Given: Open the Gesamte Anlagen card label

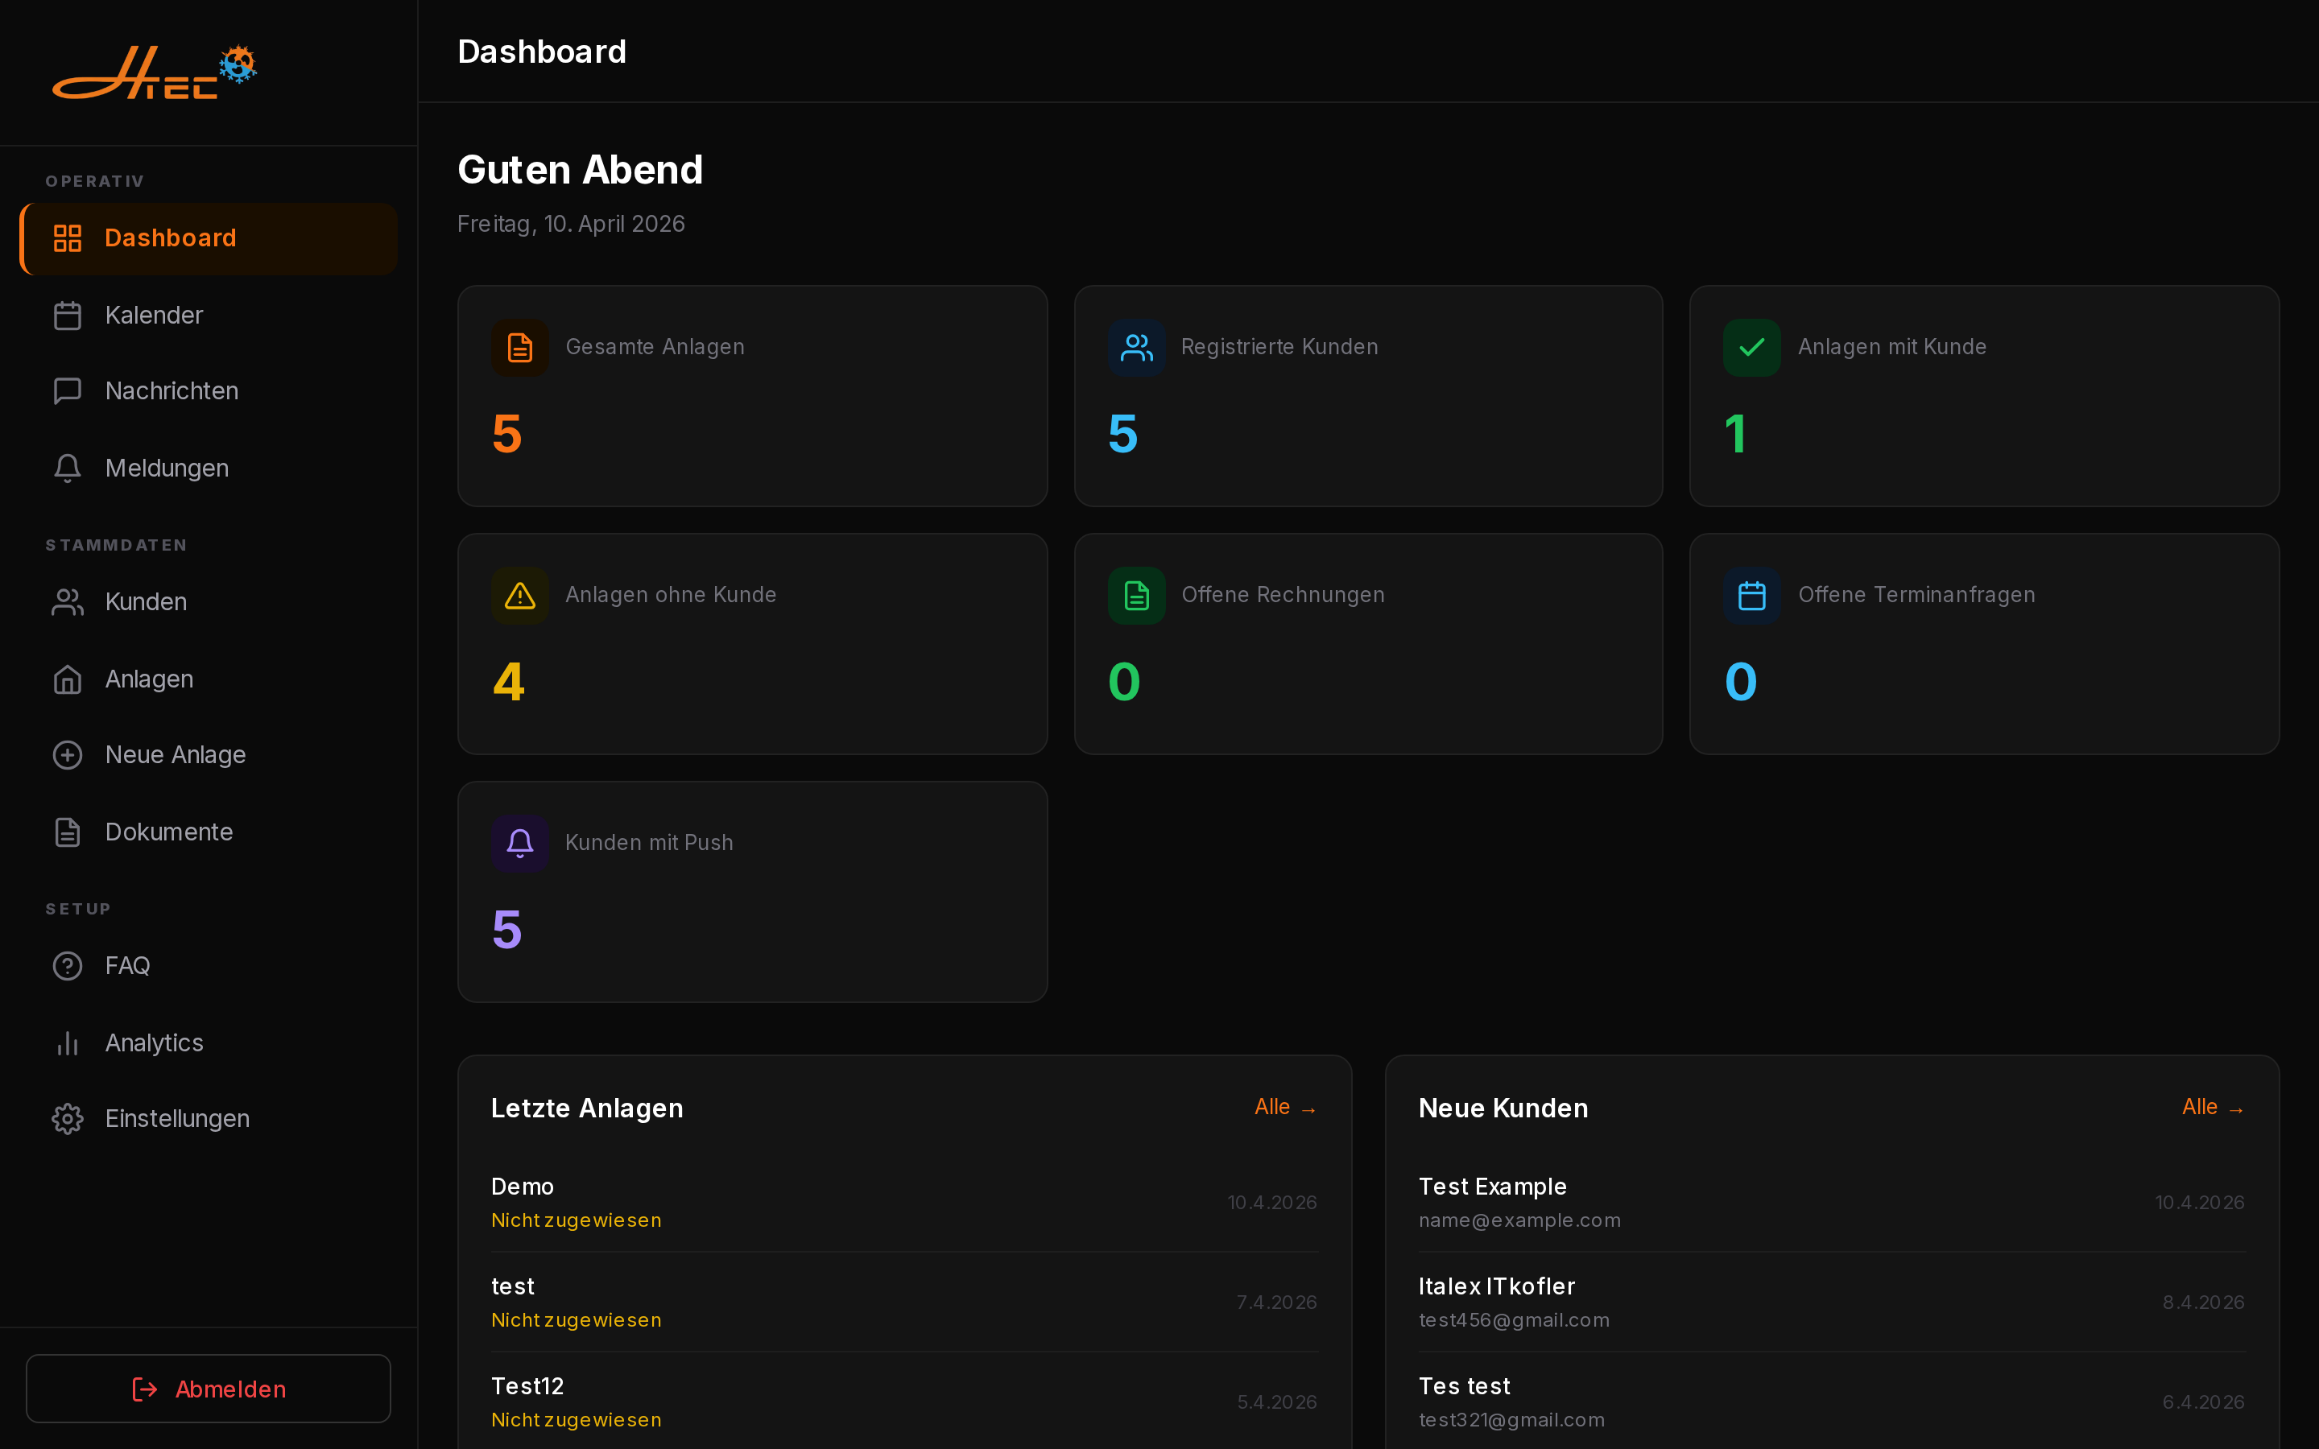Looking at the screenshot, I should [655, 347].
